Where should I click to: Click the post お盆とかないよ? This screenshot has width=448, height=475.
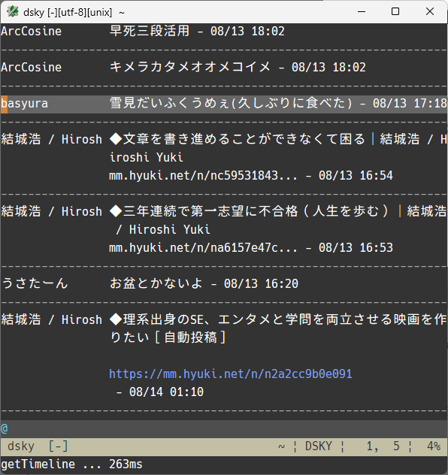[156, 283]
